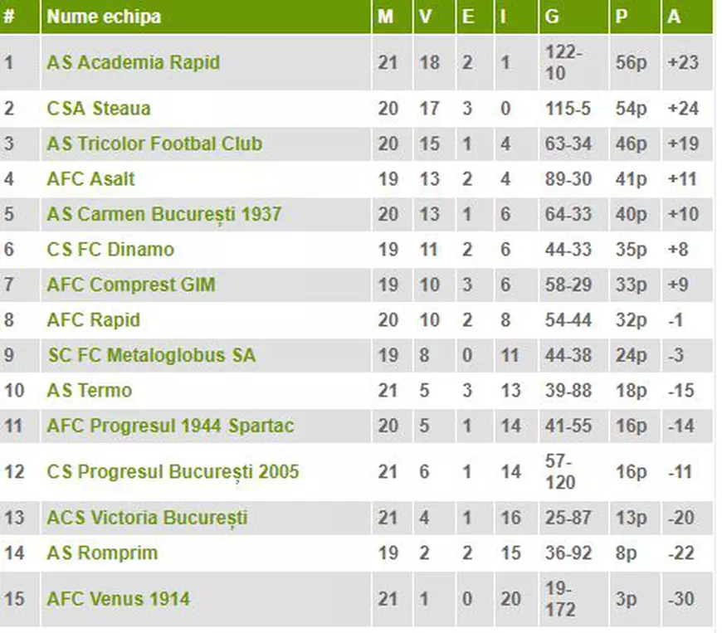Click the M matches column header

(385, 17)
